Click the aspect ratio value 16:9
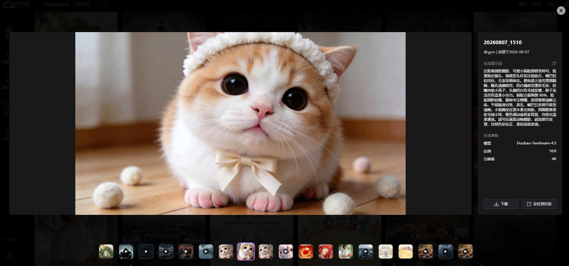The width and height of the screenshot is (569, 266). 553,151
